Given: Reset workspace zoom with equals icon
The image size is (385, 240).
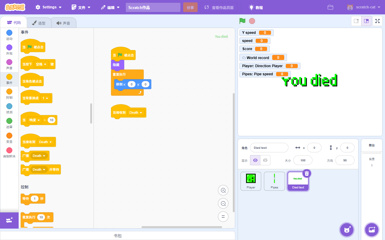Looking at the screenshot, I should tap(223, 217).
